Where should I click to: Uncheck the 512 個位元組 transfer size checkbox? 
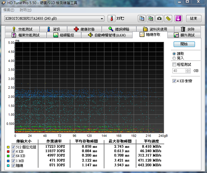coord(13,147)
